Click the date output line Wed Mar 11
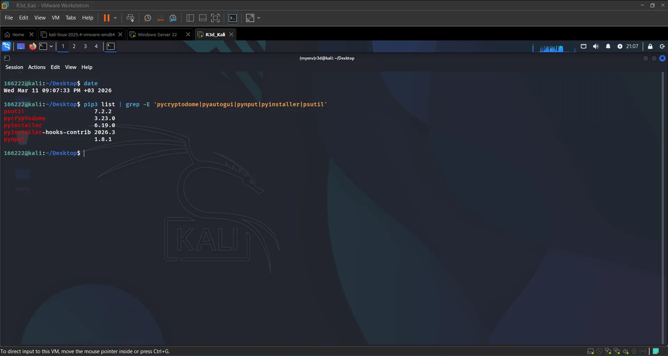Screen dimensions: 668x356 click(x=58, y=91)
